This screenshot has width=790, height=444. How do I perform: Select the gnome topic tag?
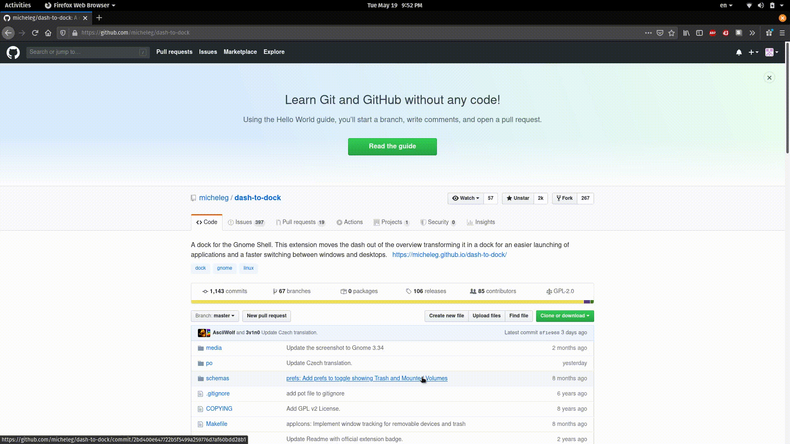(225, 268)
